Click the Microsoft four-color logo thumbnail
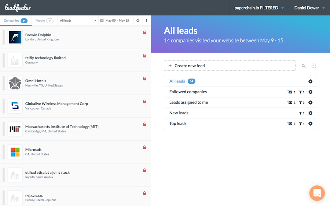 click(15, 152)
